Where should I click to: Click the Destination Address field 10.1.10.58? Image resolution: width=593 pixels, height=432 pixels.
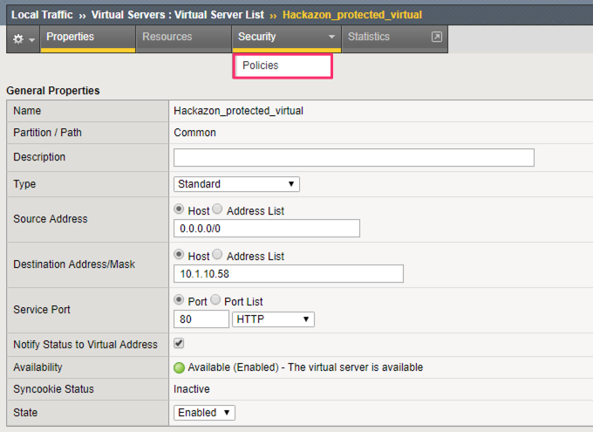point(289,274)
